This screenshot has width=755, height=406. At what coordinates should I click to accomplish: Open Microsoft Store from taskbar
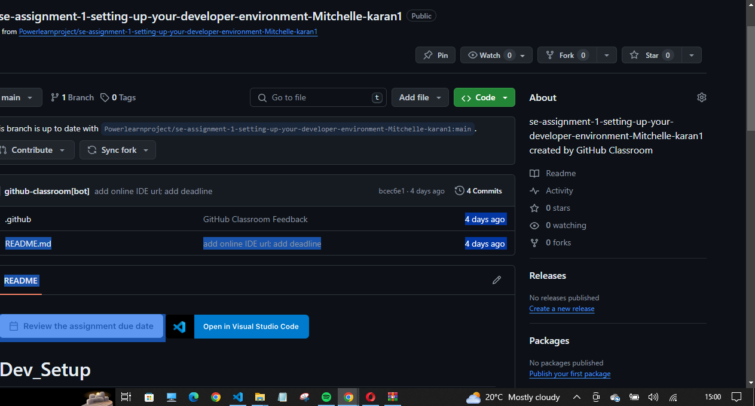pyautogui.click(x=149, y=397)
